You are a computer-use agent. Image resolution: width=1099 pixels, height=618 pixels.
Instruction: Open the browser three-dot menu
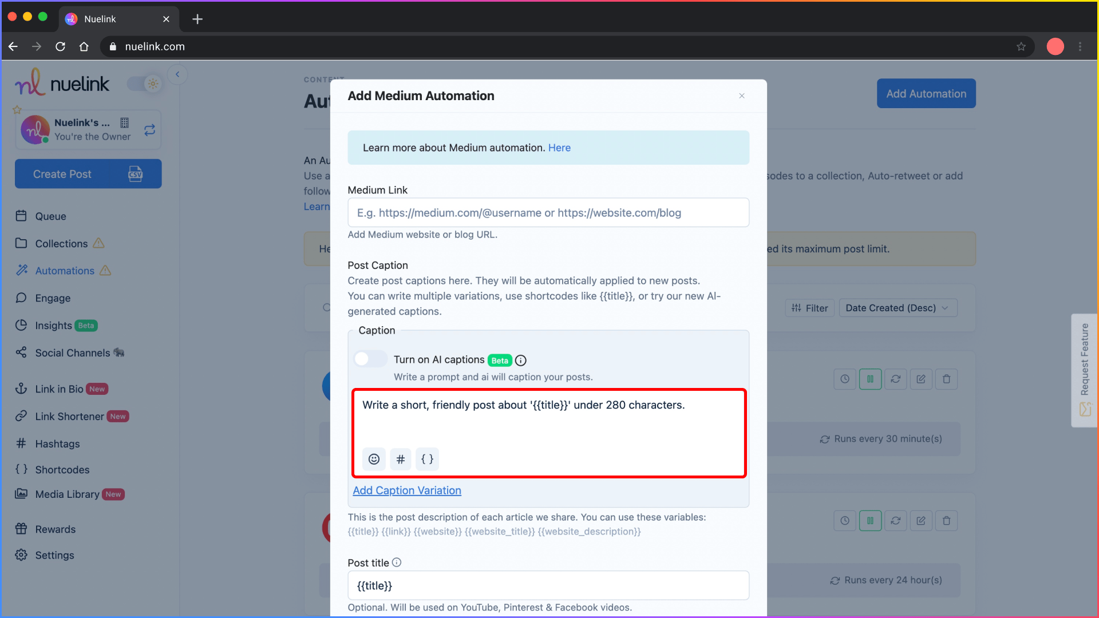click(x=1080, y=46)
